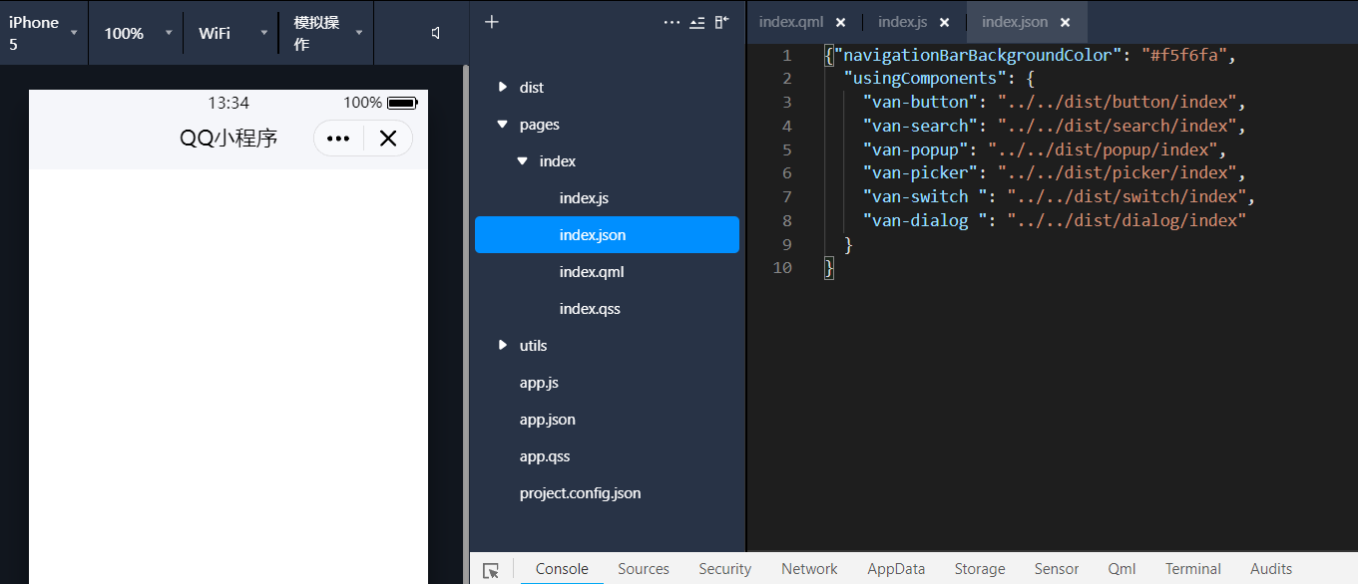The image size is (1358, 584).
Task: Collapse the pages folder
Action: click(503, 125)
